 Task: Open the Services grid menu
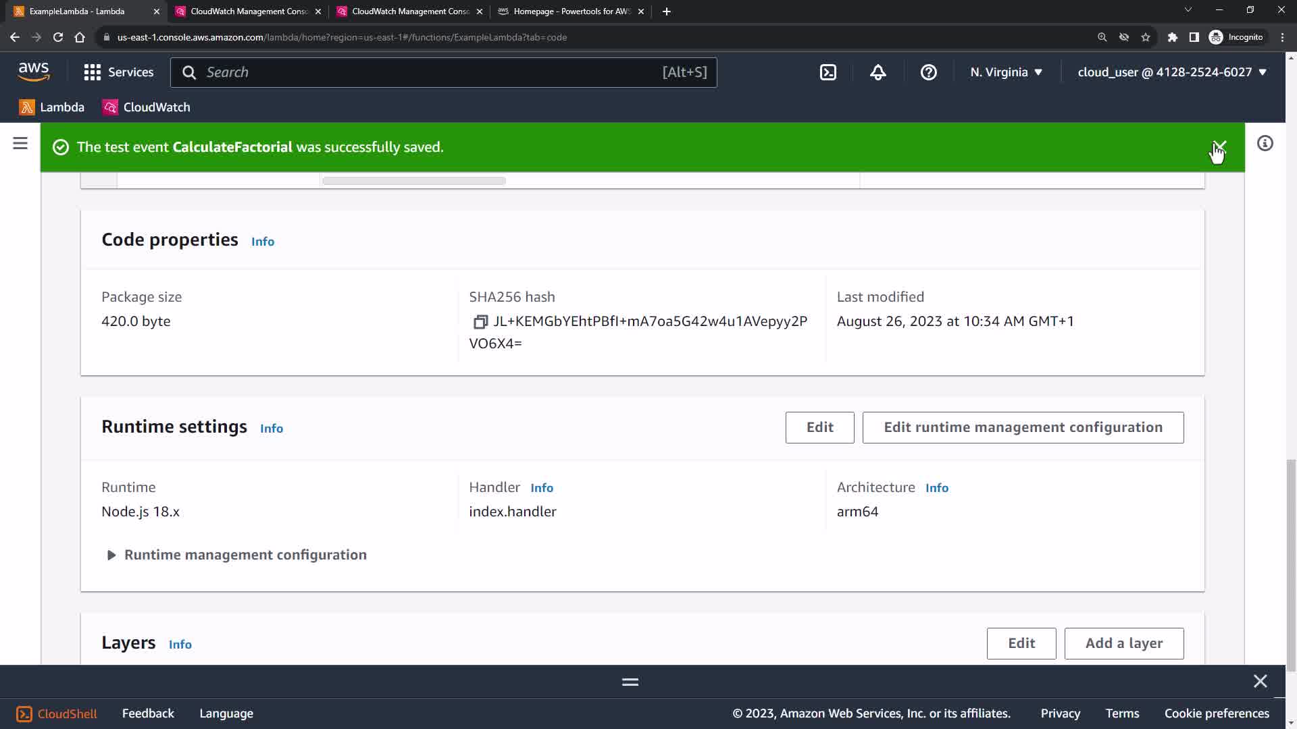coord(118,72)
